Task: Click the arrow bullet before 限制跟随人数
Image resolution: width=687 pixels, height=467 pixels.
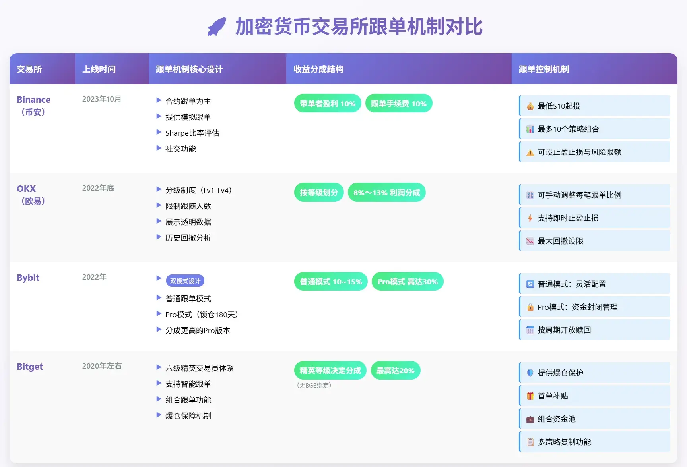Action: [159, 205]
